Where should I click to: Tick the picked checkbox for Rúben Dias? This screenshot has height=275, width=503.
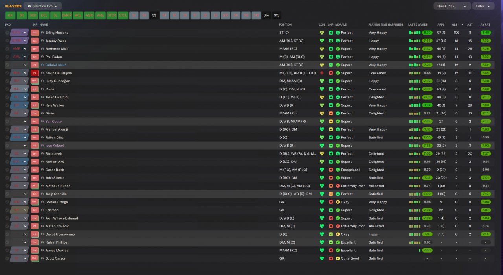click(7, 137)
